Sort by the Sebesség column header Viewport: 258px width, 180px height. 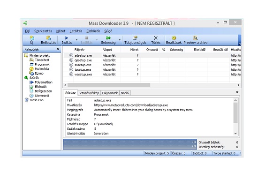point(176,50)
